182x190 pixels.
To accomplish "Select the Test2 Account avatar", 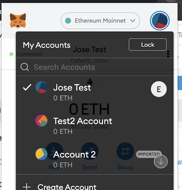I will click(x=41, y=121).
